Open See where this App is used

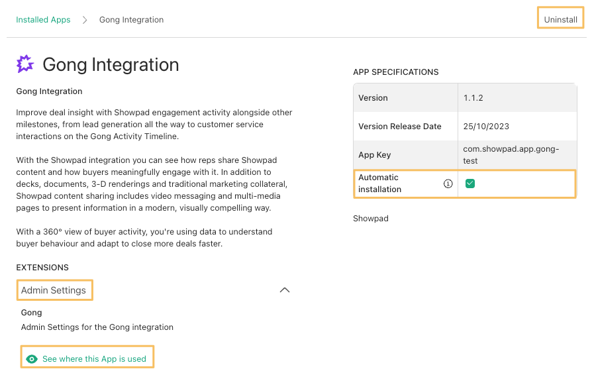click(94, 358)
